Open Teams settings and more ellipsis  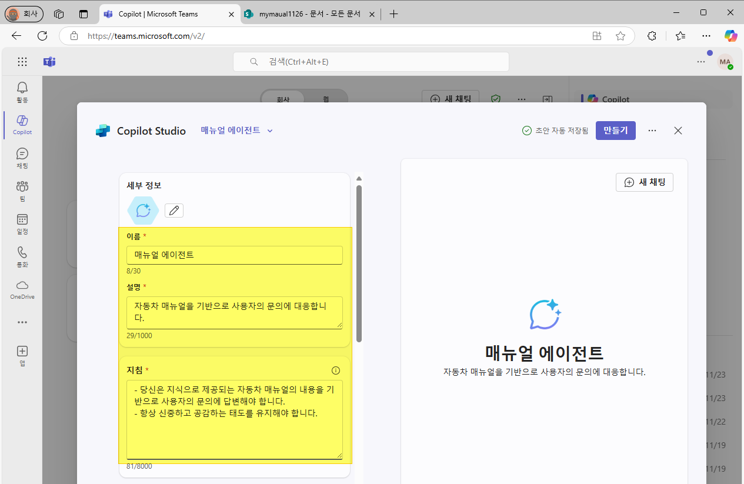701,61
